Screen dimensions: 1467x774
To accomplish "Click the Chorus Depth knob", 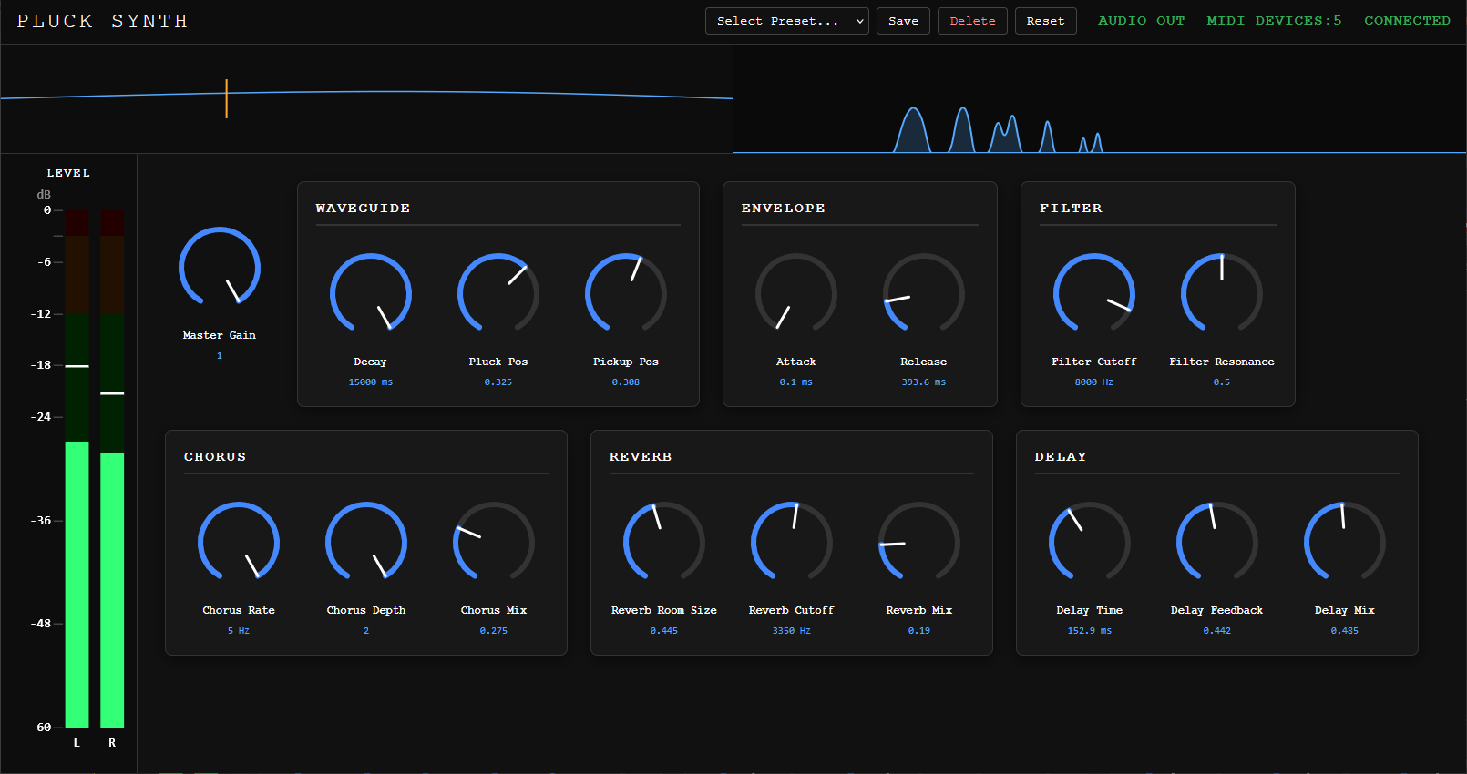I will click(366, 543).
